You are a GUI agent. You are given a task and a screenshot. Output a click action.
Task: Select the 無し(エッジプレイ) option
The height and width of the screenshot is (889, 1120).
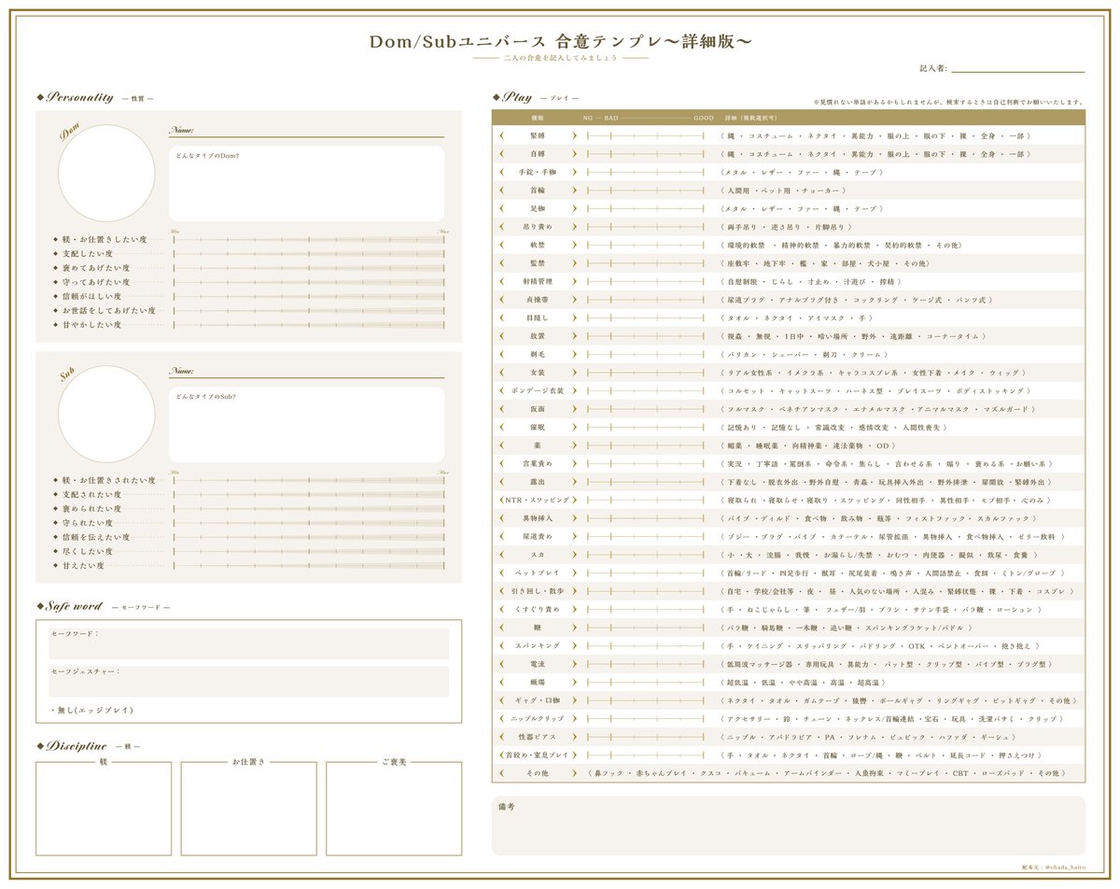click(91, 710)
